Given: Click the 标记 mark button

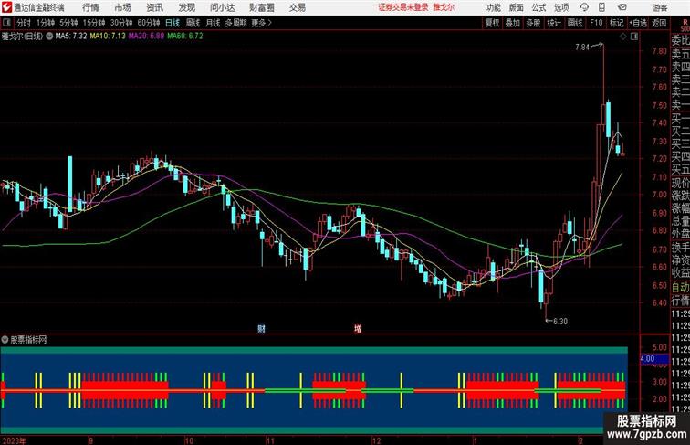Looking at the screenshot, I should (x=616, y=23).
